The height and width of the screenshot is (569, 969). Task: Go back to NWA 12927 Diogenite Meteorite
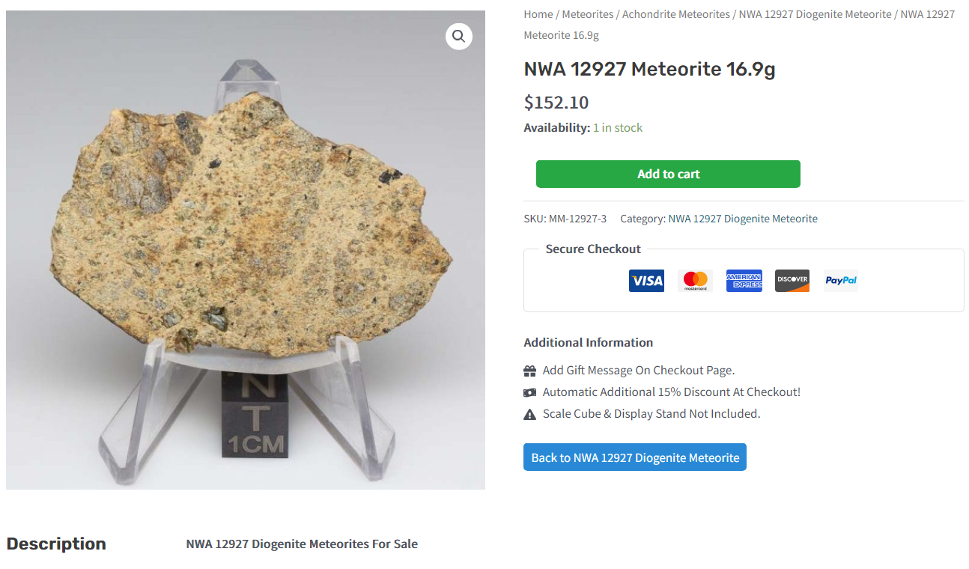click(x=635, y=457)
